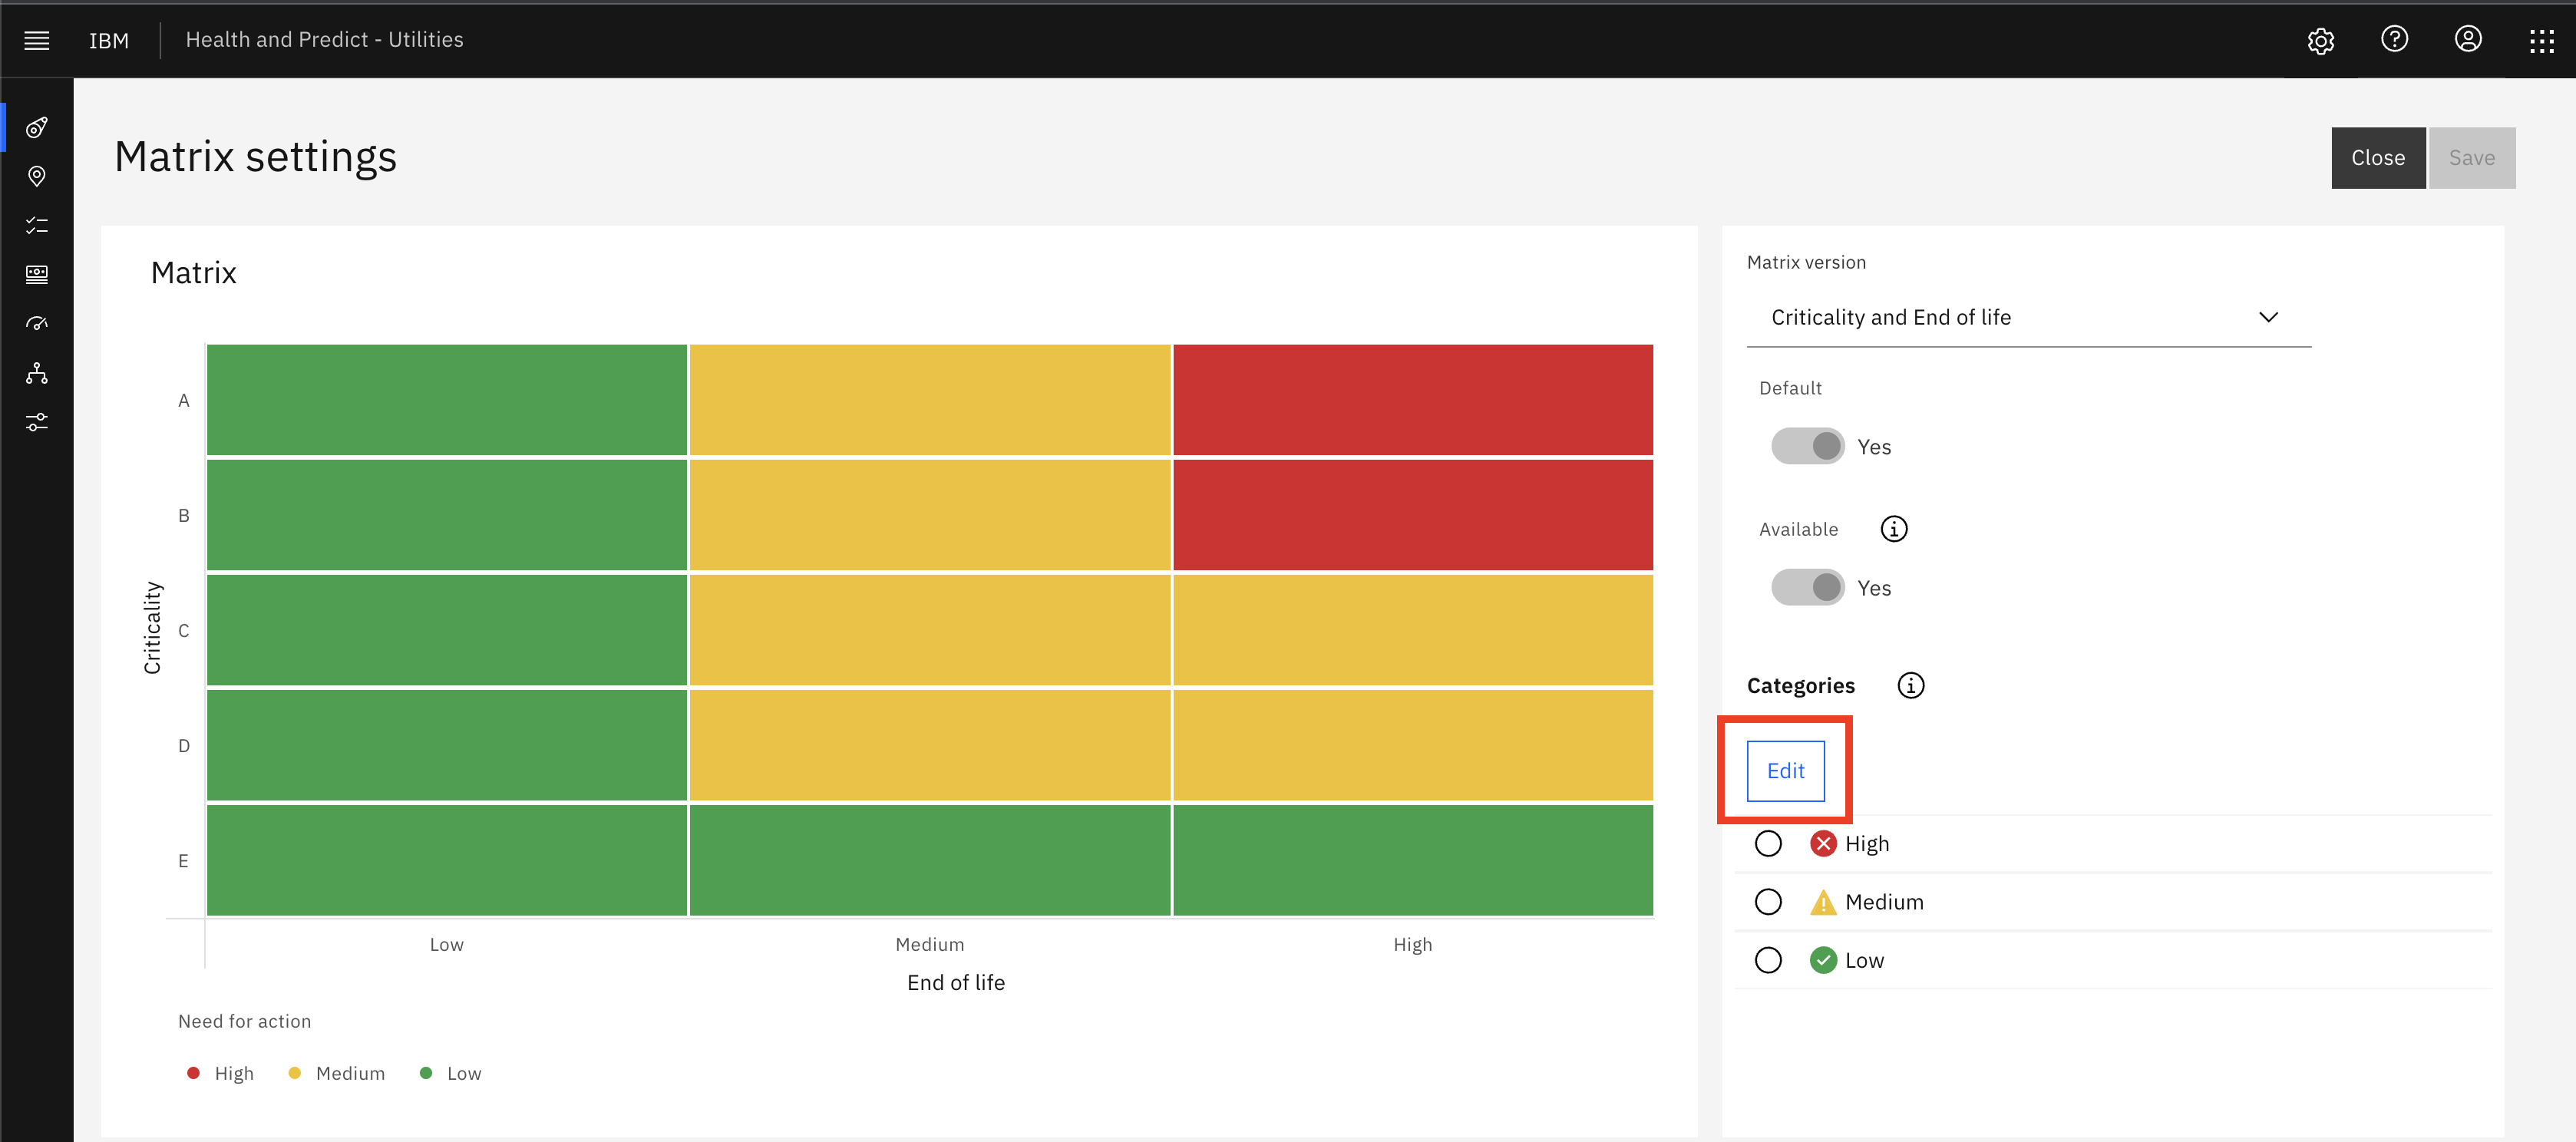The image size is (2576, 1142).
Task: Click the Medium legend item under Need for action
Action: point(336,1073)
